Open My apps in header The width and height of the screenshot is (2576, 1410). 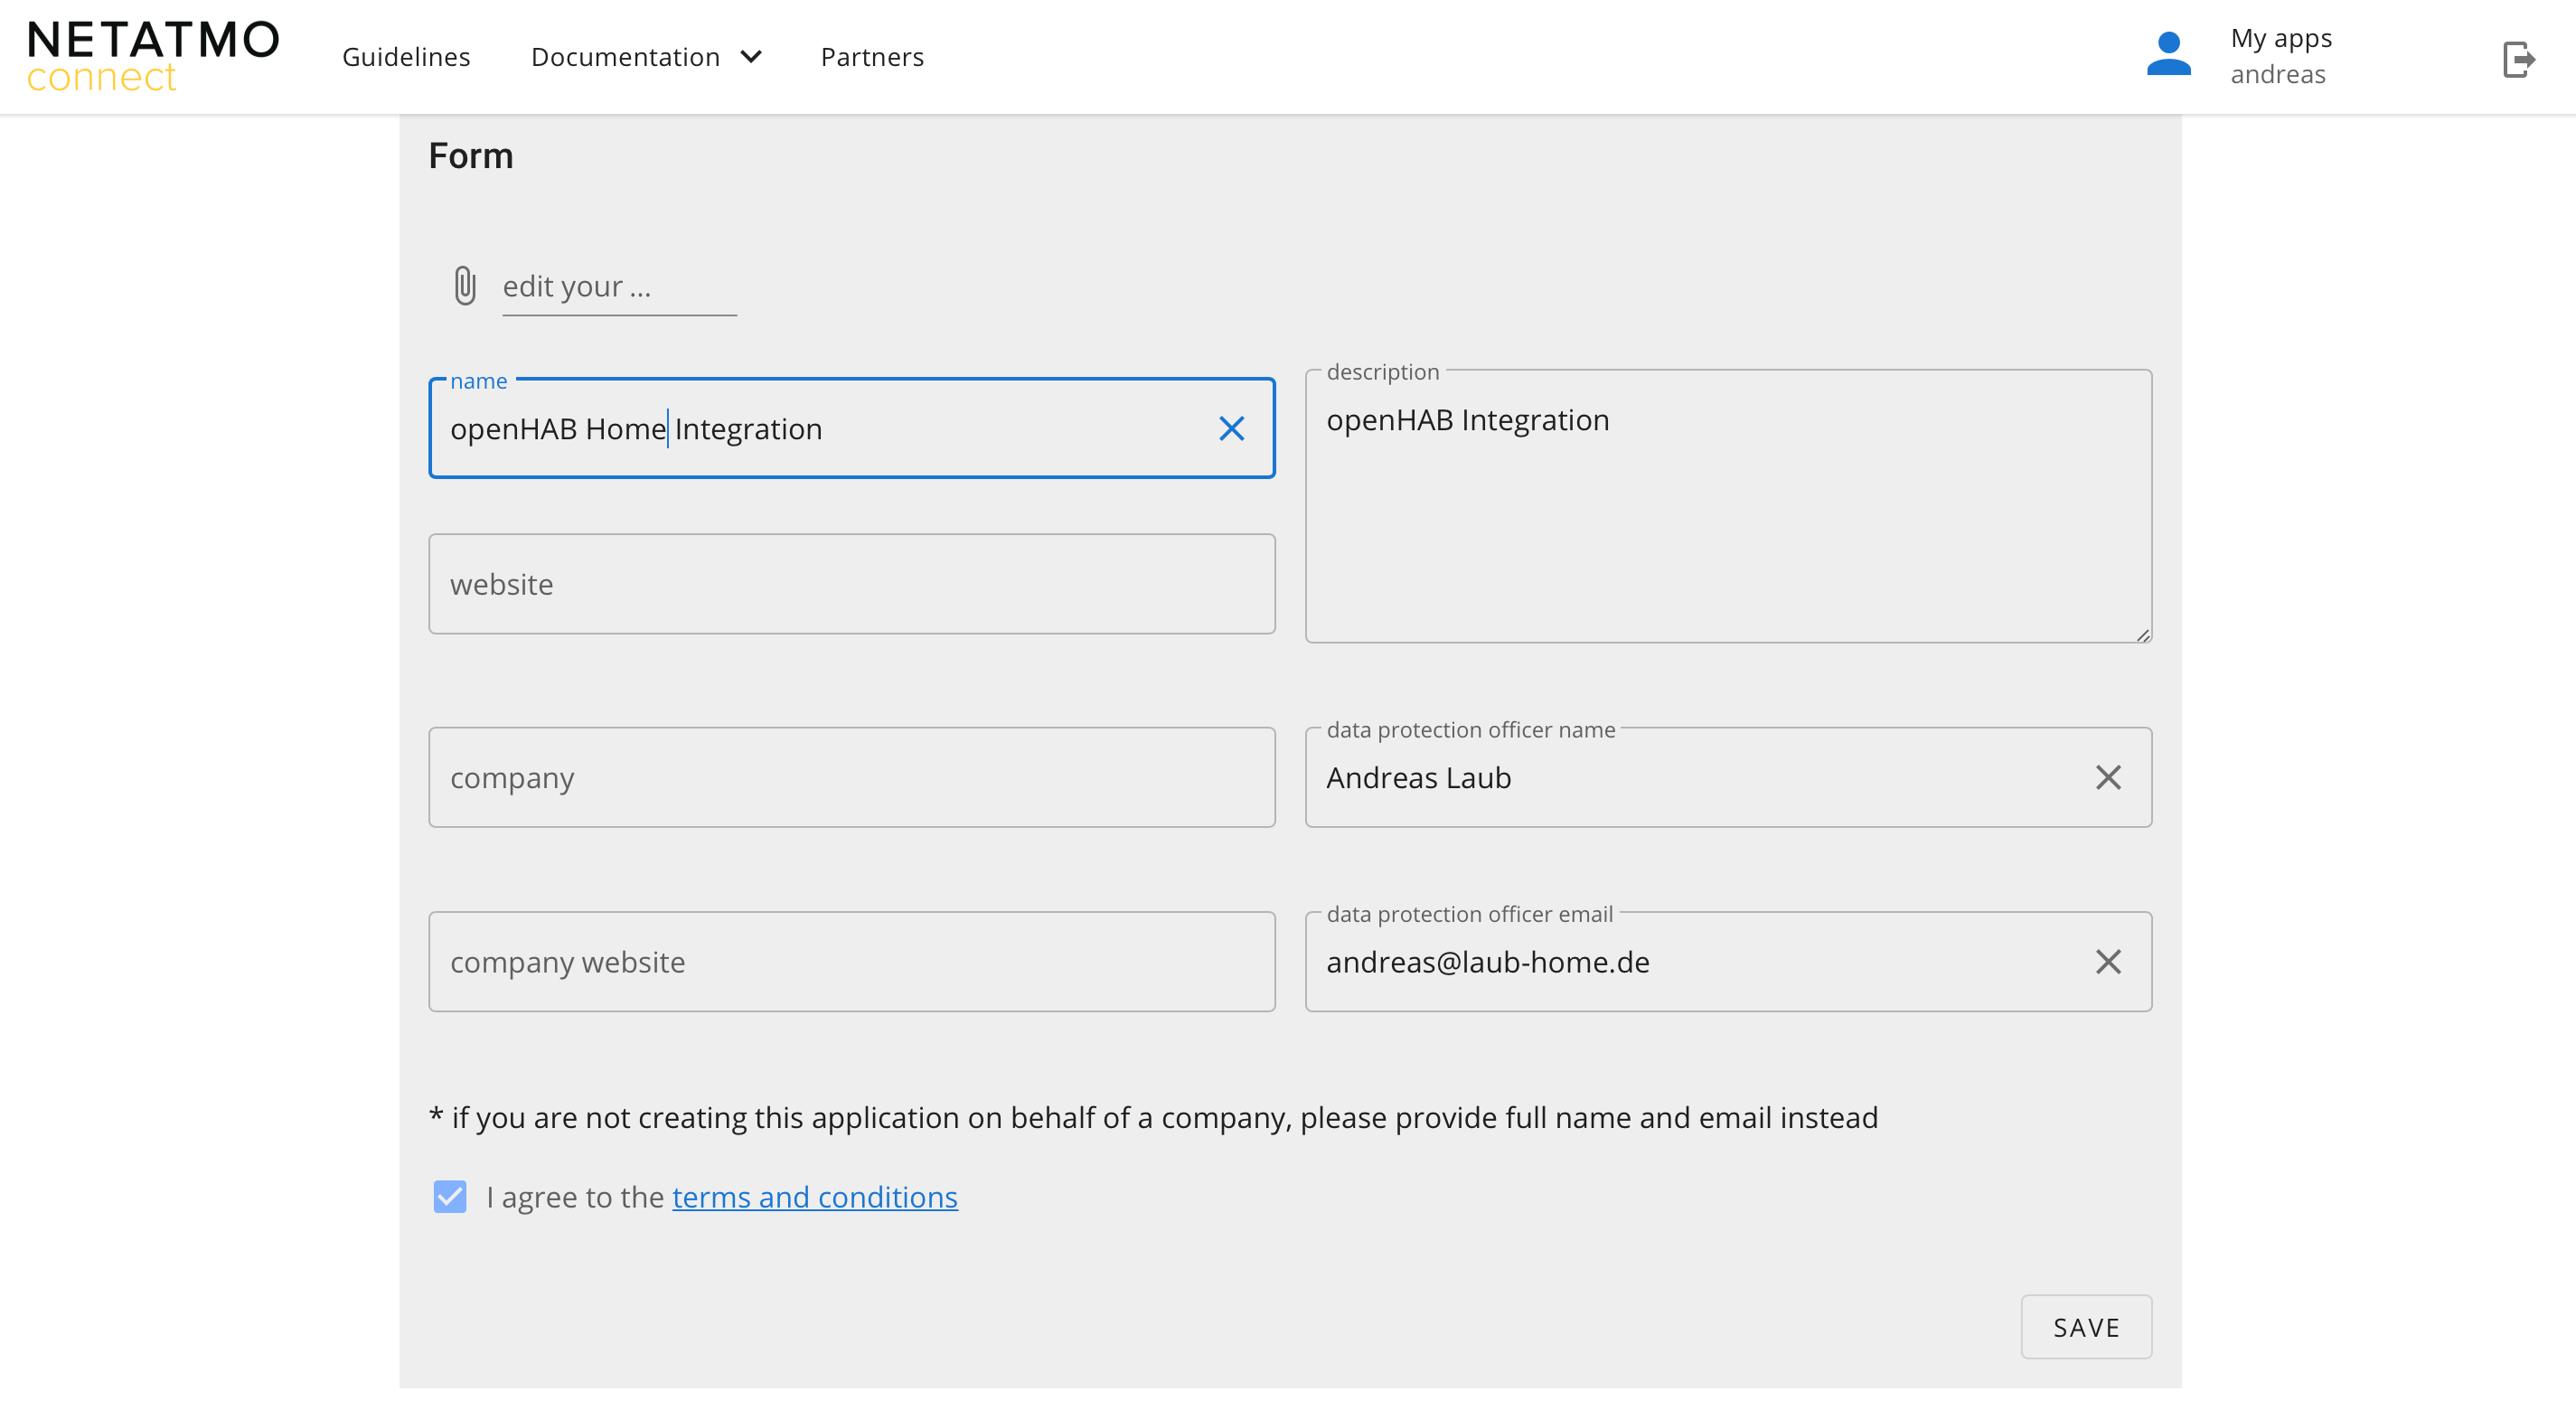2280,39
